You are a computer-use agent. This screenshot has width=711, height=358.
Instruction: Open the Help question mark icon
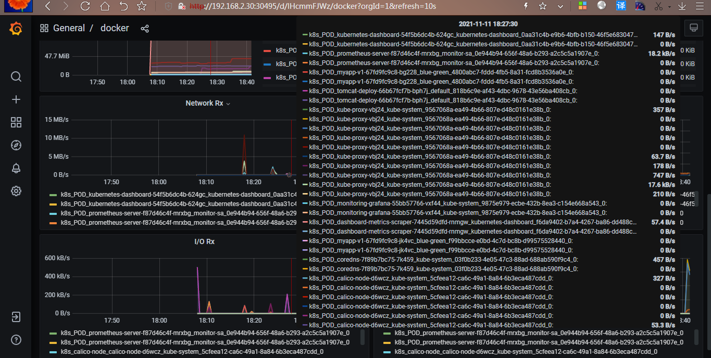[x=16, y=340]
